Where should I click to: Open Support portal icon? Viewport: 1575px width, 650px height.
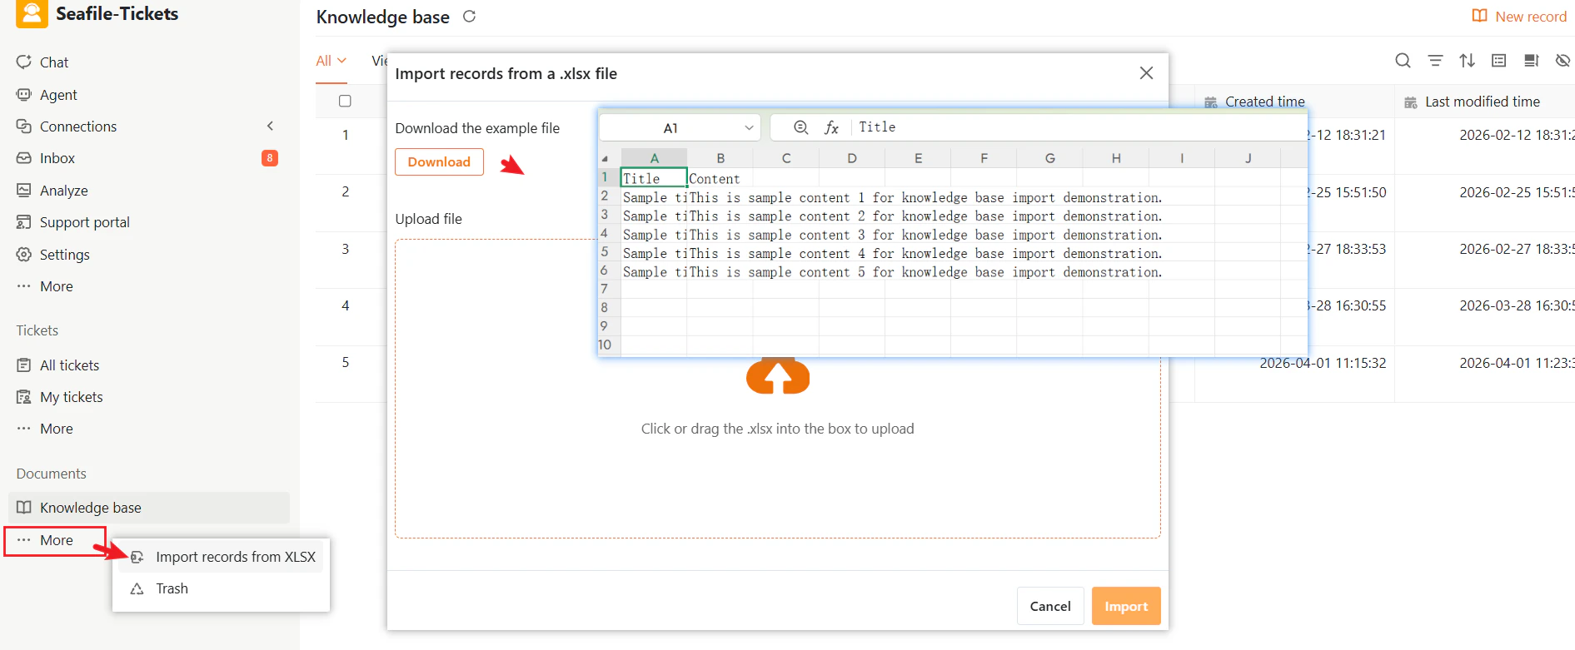click(24, 222)
